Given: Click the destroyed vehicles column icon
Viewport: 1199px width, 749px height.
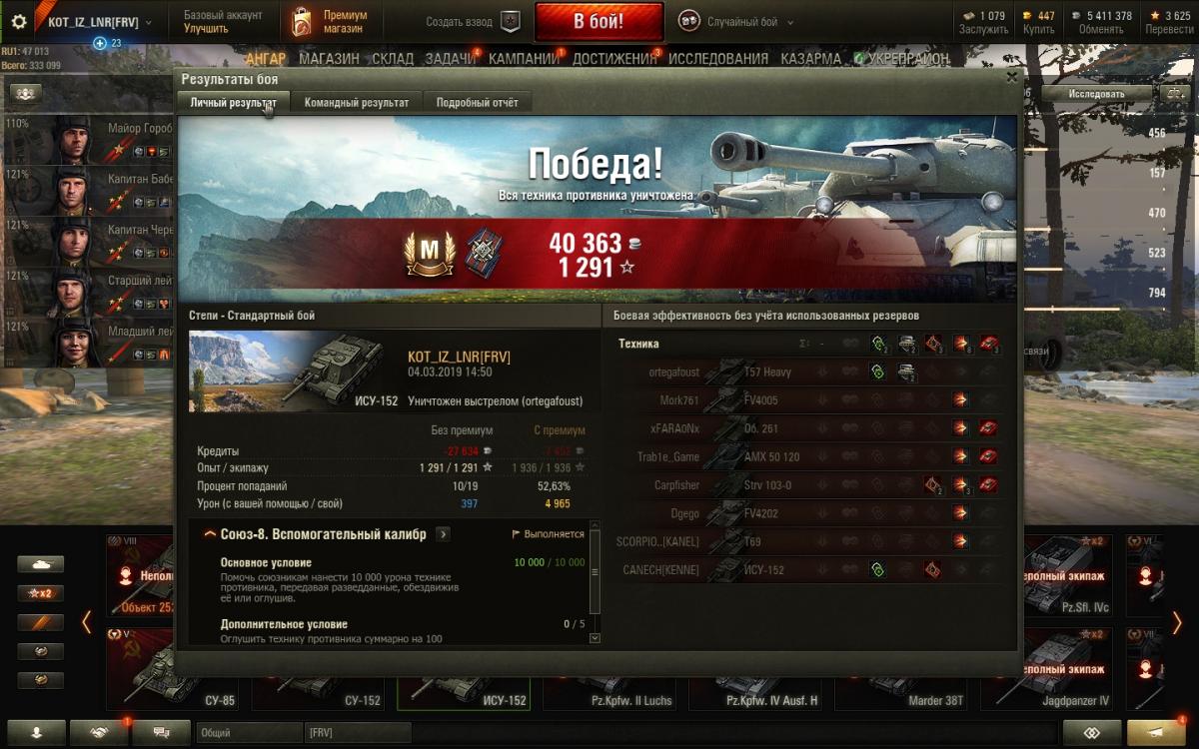Looking at the screenshot, I should tap(989, 344).
